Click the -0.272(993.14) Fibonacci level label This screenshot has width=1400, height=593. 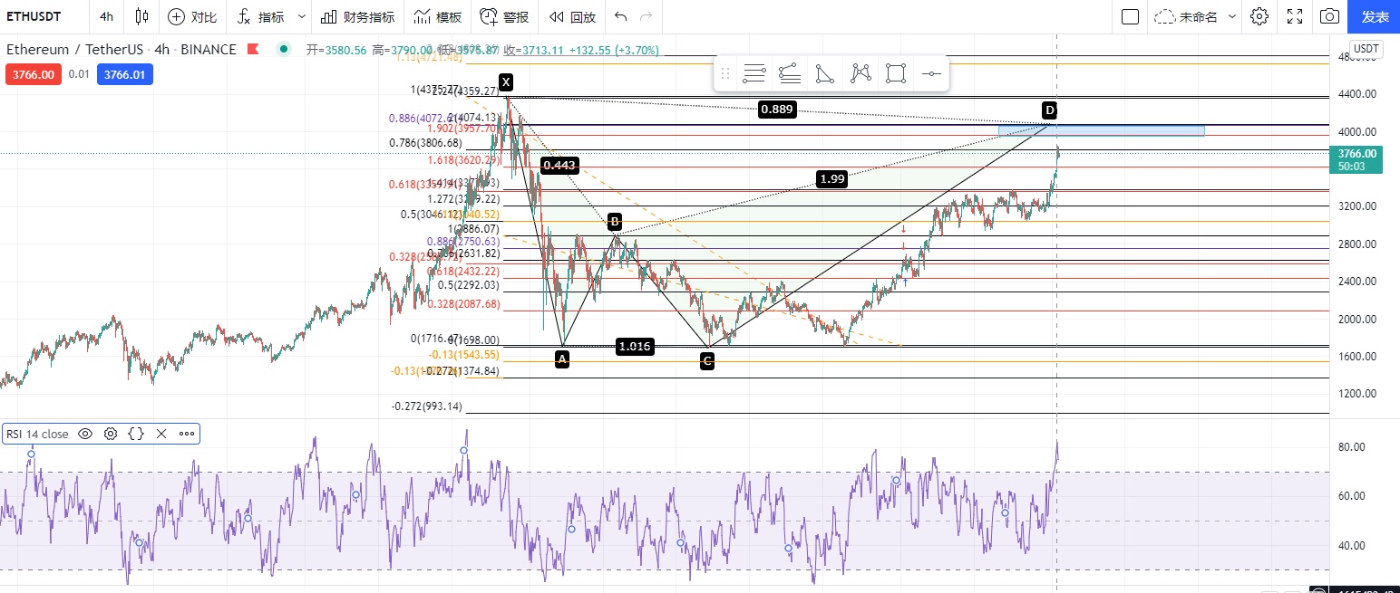point(426,406)
